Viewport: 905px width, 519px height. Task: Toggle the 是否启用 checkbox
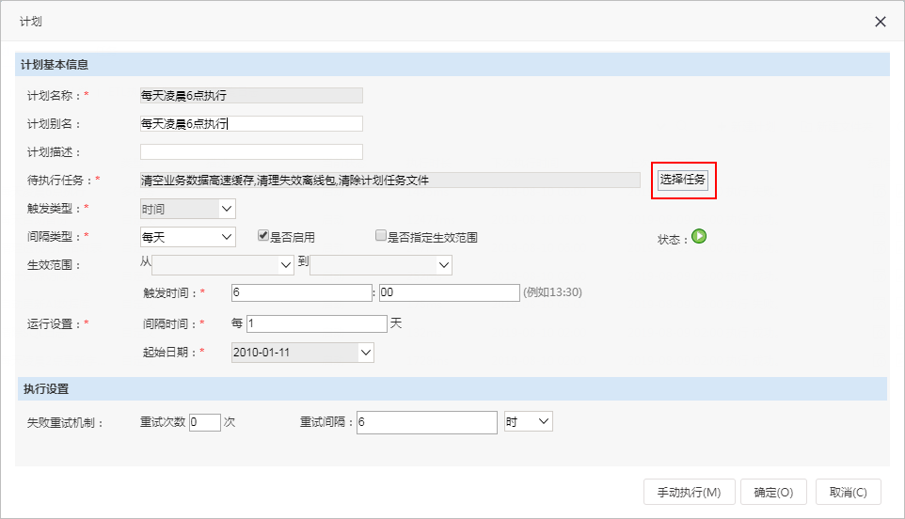263,235
